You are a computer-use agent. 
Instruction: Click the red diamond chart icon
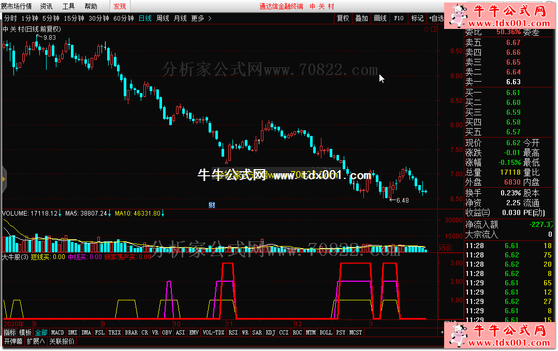(x=427, y=29)
